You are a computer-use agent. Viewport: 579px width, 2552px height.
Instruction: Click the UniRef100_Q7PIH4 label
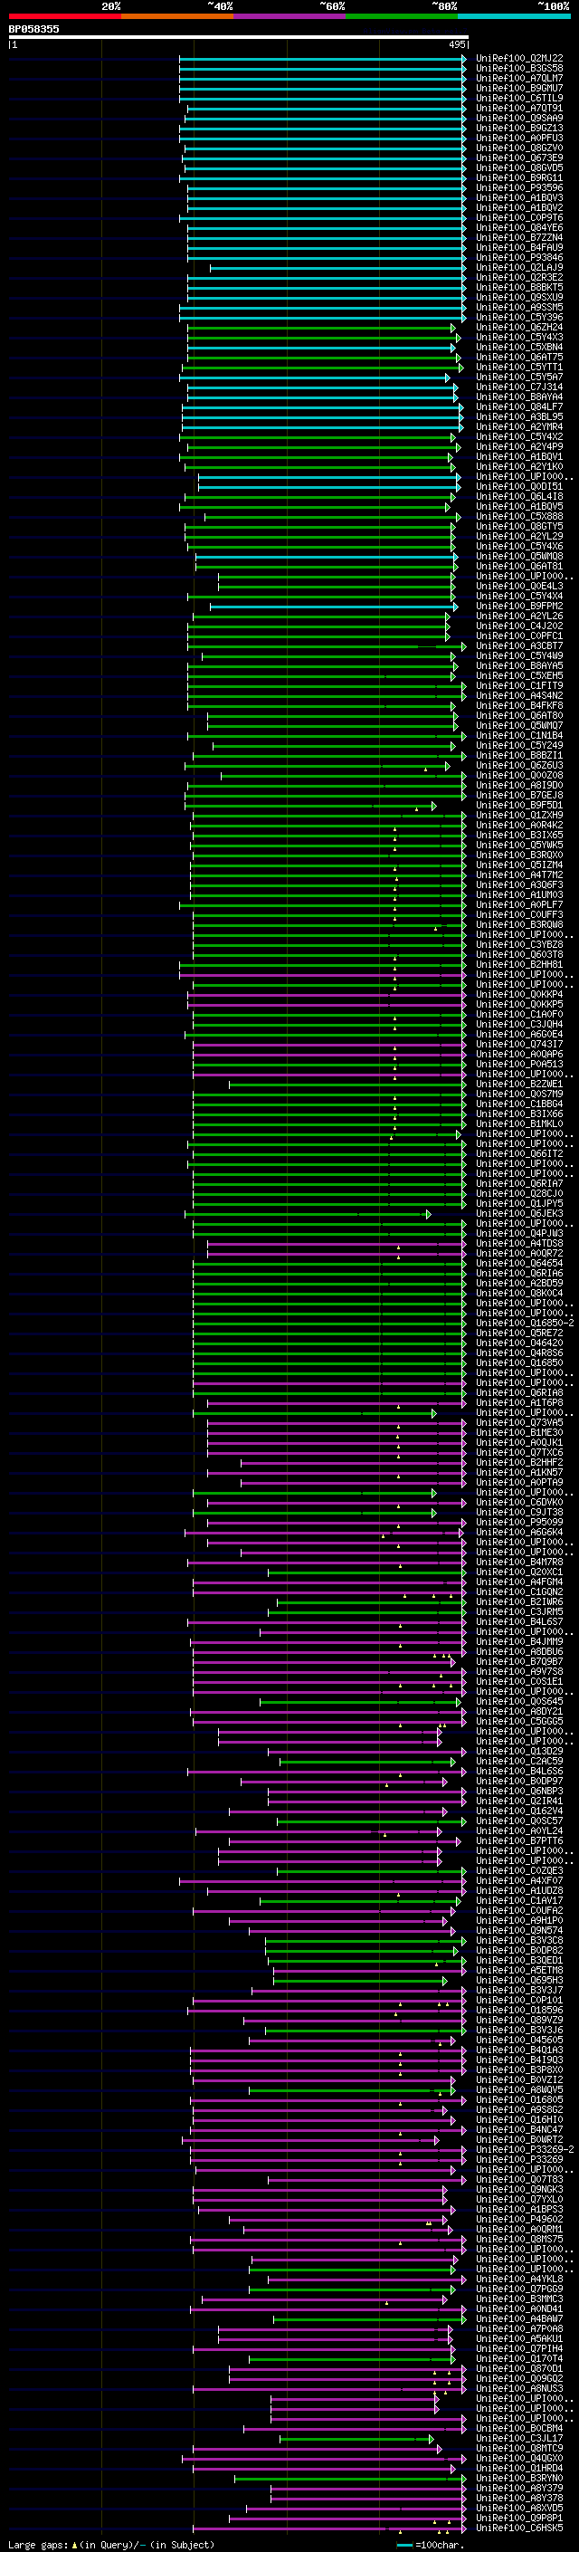[x=519, y=2348]
